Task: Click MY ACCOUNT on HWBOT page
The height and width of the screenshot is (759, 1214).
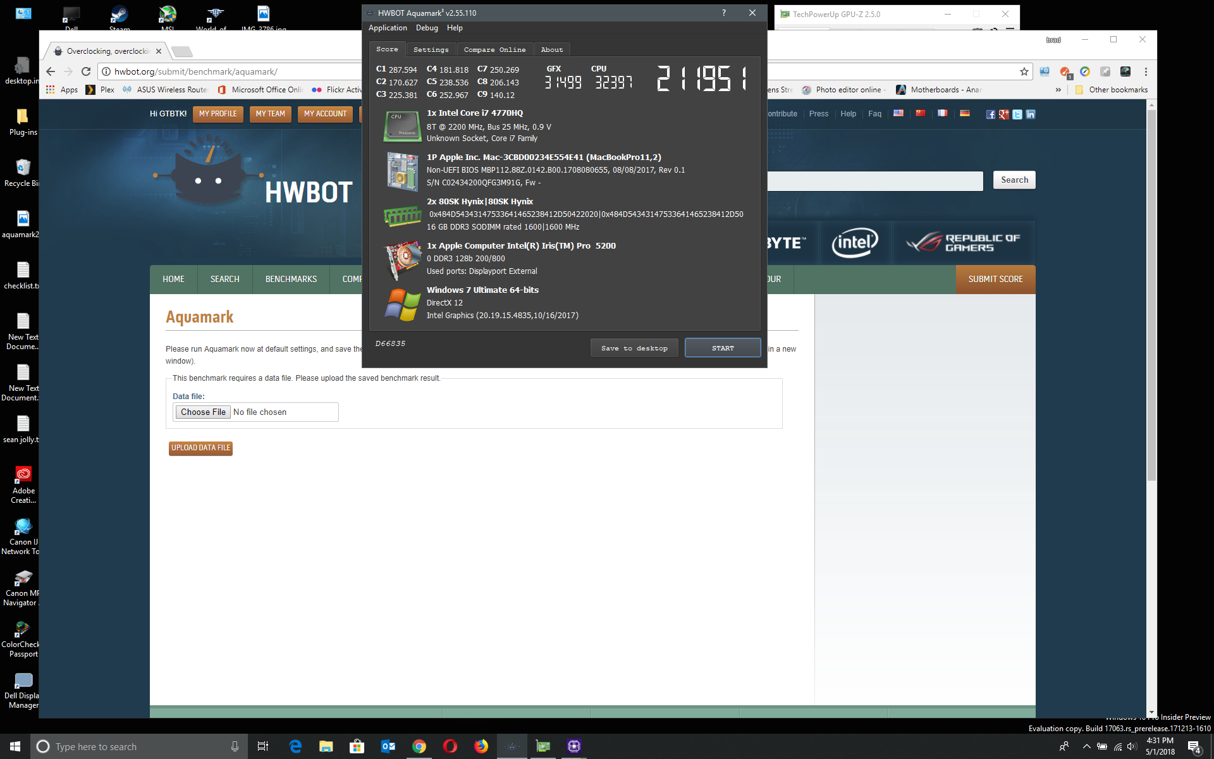Action: [x=325, y=114]
